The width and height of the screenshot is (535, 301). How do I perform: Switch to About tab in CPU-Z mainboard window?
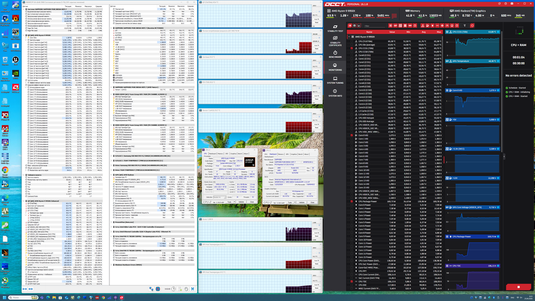(x=307, y=154)
